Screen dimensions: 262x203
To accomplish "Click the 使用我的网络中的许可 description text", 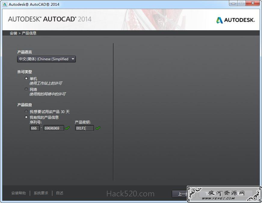I will pos(48,94).
